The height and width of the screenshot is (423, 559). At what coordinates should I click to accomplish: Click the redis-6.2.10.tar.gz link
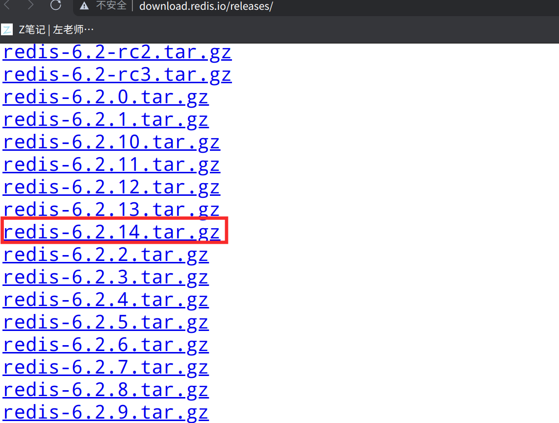[x=111, y=142]
